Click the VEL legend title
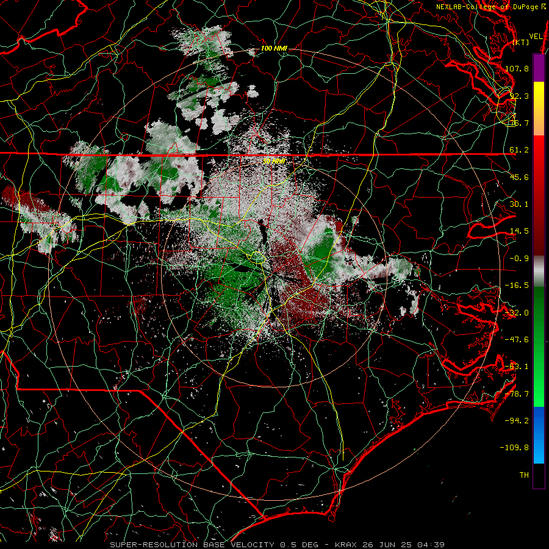This screenshot has height=549, width=549. 536,37
